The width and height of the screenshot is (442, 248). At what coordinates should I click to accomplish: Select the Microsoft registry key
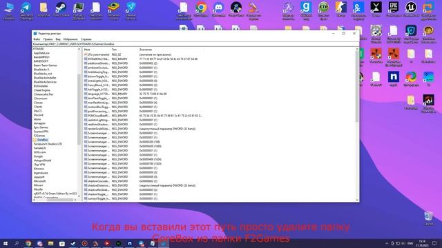click(x=39, y=181)
